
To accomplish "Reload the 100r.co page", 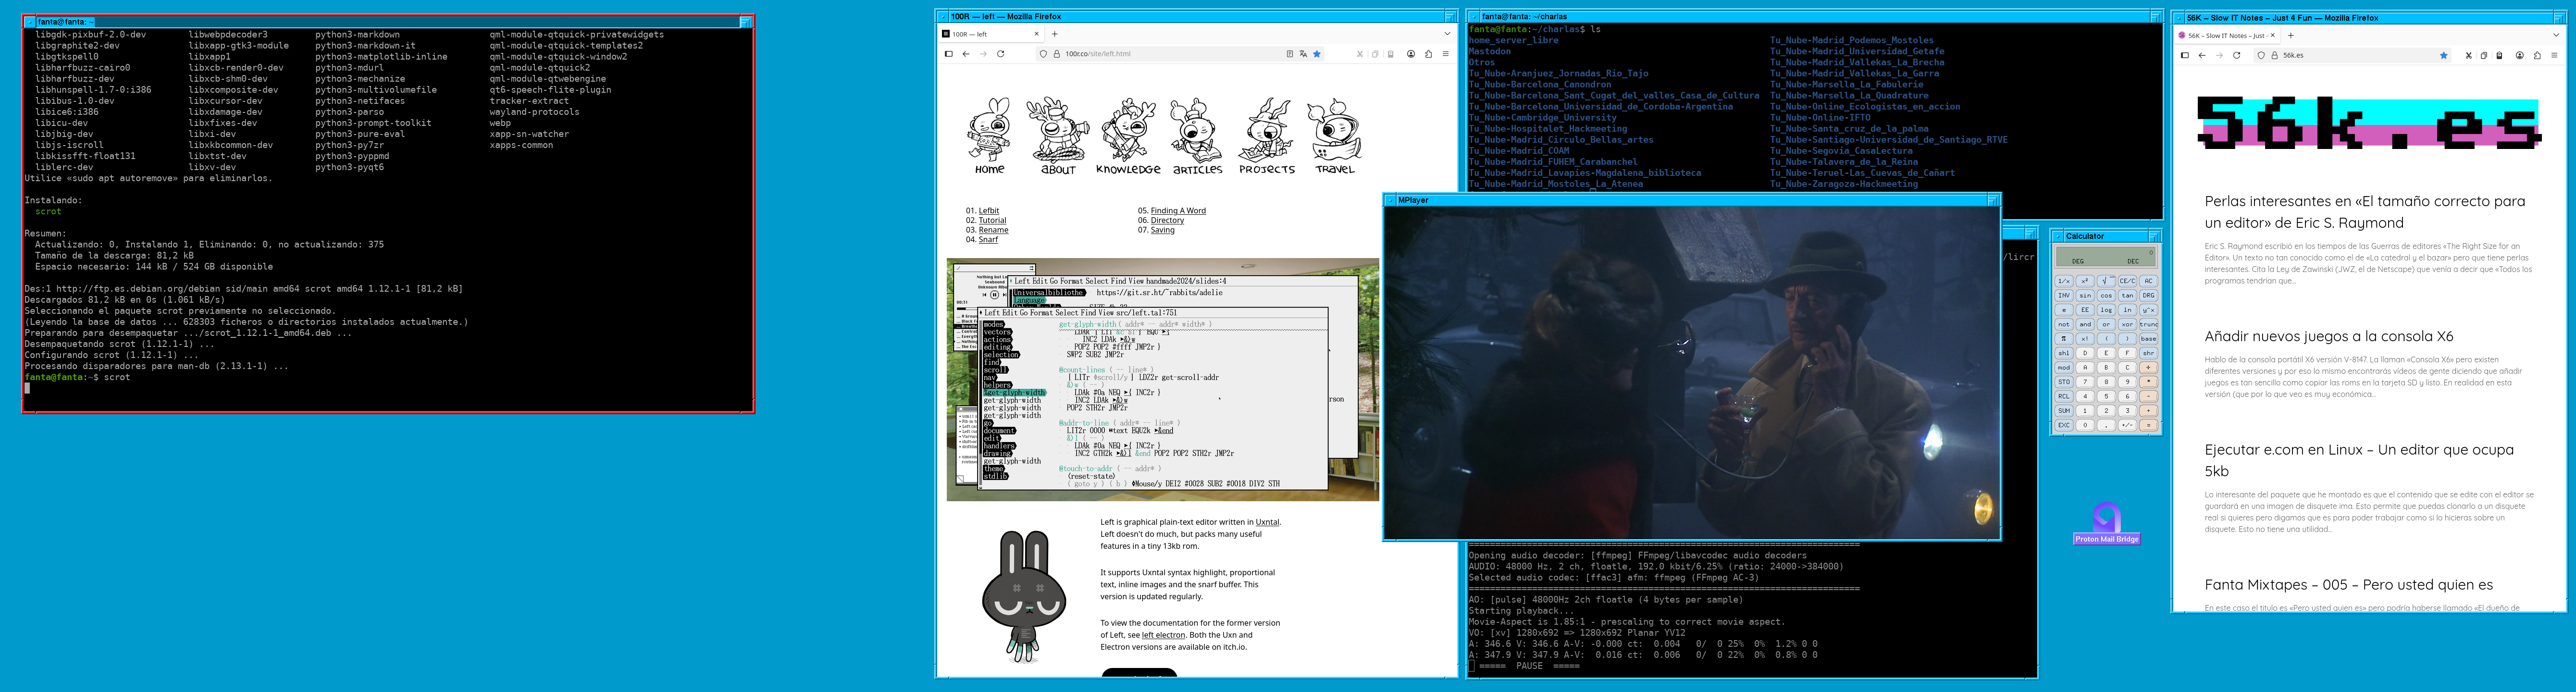I will click(1000, 54).
